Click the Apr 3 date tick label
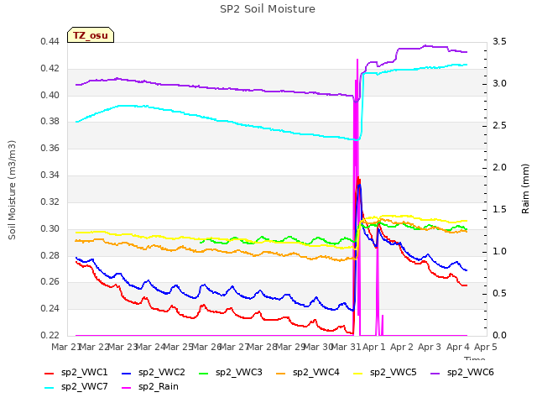Image resolution: width=537 pixels, height=403 pixels. (430, 348)
